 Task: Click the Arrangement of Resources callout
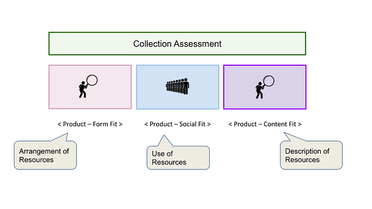tap(45, 155)
